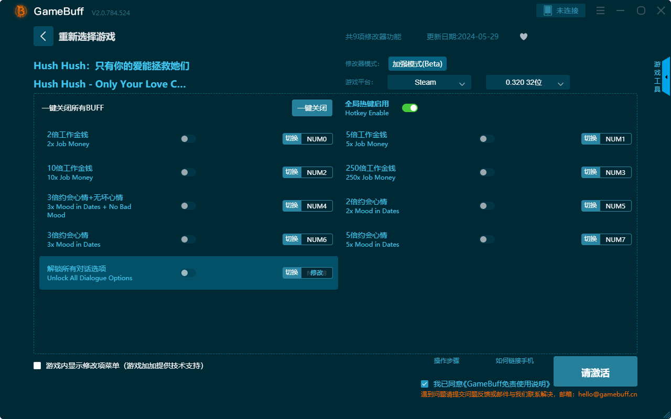Click the activate button

coord(596,371)
